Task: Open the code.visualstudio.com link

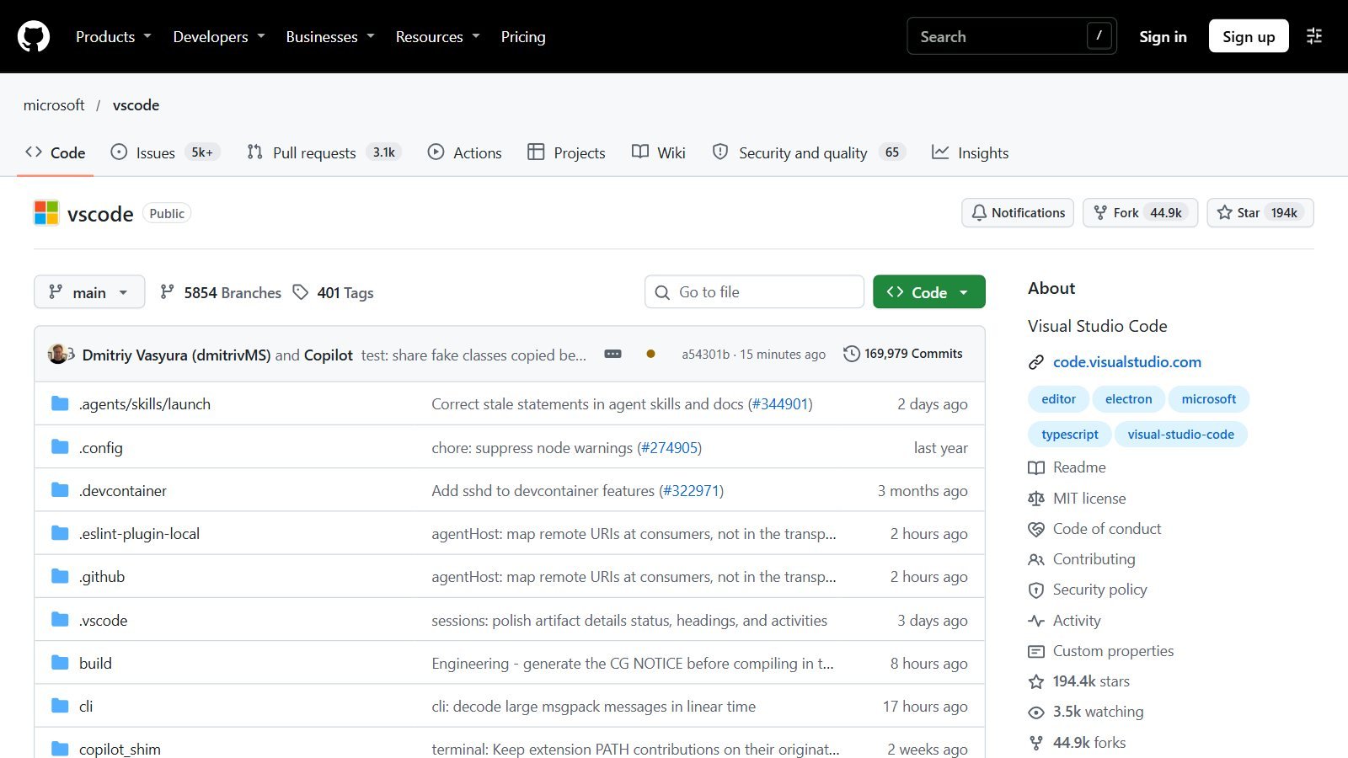Action: [x=1127, y=362]
